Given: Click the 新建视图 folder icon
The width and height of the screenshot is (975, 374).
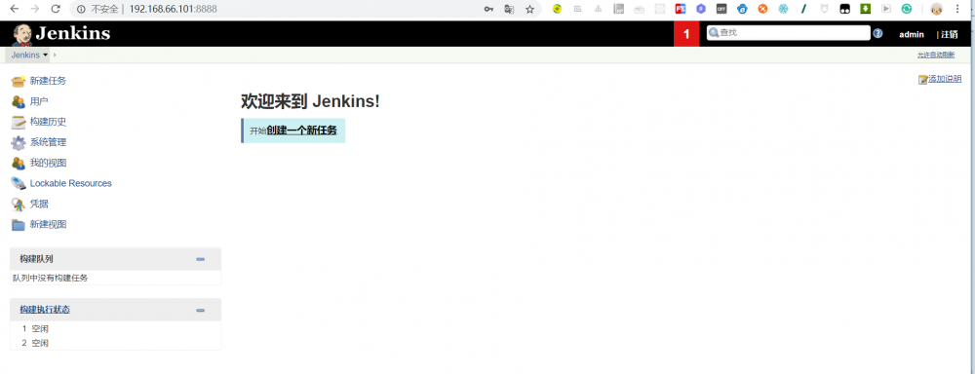Looking at the screenshot, I should tap(18, 224).
